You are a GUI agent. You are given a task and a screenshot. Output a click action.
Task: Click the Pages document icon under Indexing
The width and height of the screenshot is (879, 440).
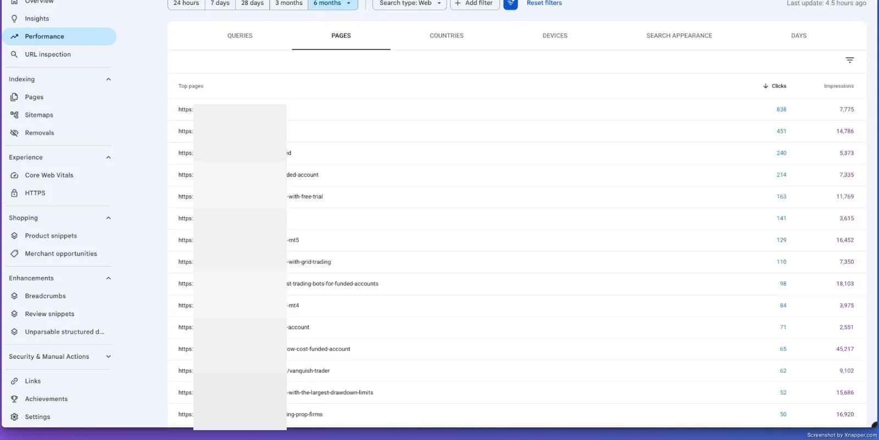click(14, 97)
